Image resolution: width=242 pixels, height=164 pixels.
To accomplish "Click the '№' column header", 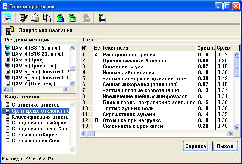I will (x=87, y=48).
